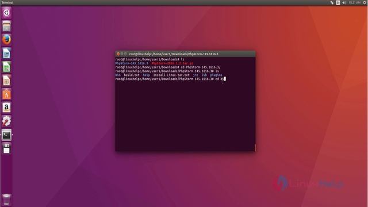Click 'lib' in the ls output
Viewport: 368px width, 207px height.
tap(204, 75)
